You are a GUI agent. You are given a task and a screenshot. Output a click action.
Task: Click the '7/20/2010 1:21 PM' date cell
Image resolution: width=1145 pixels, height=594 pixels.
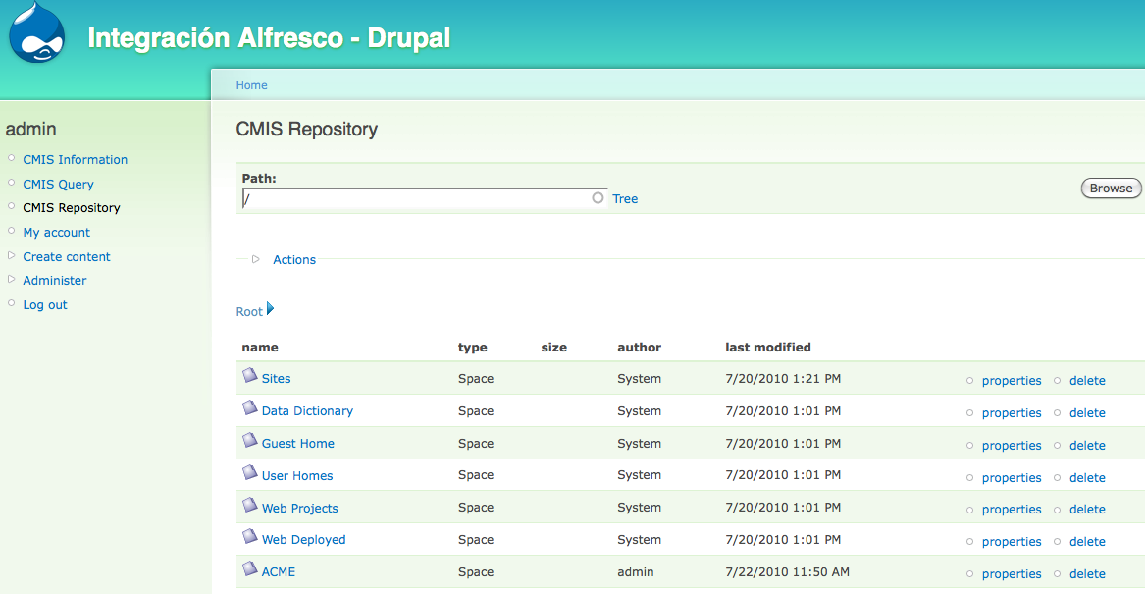tap(783, 378)
